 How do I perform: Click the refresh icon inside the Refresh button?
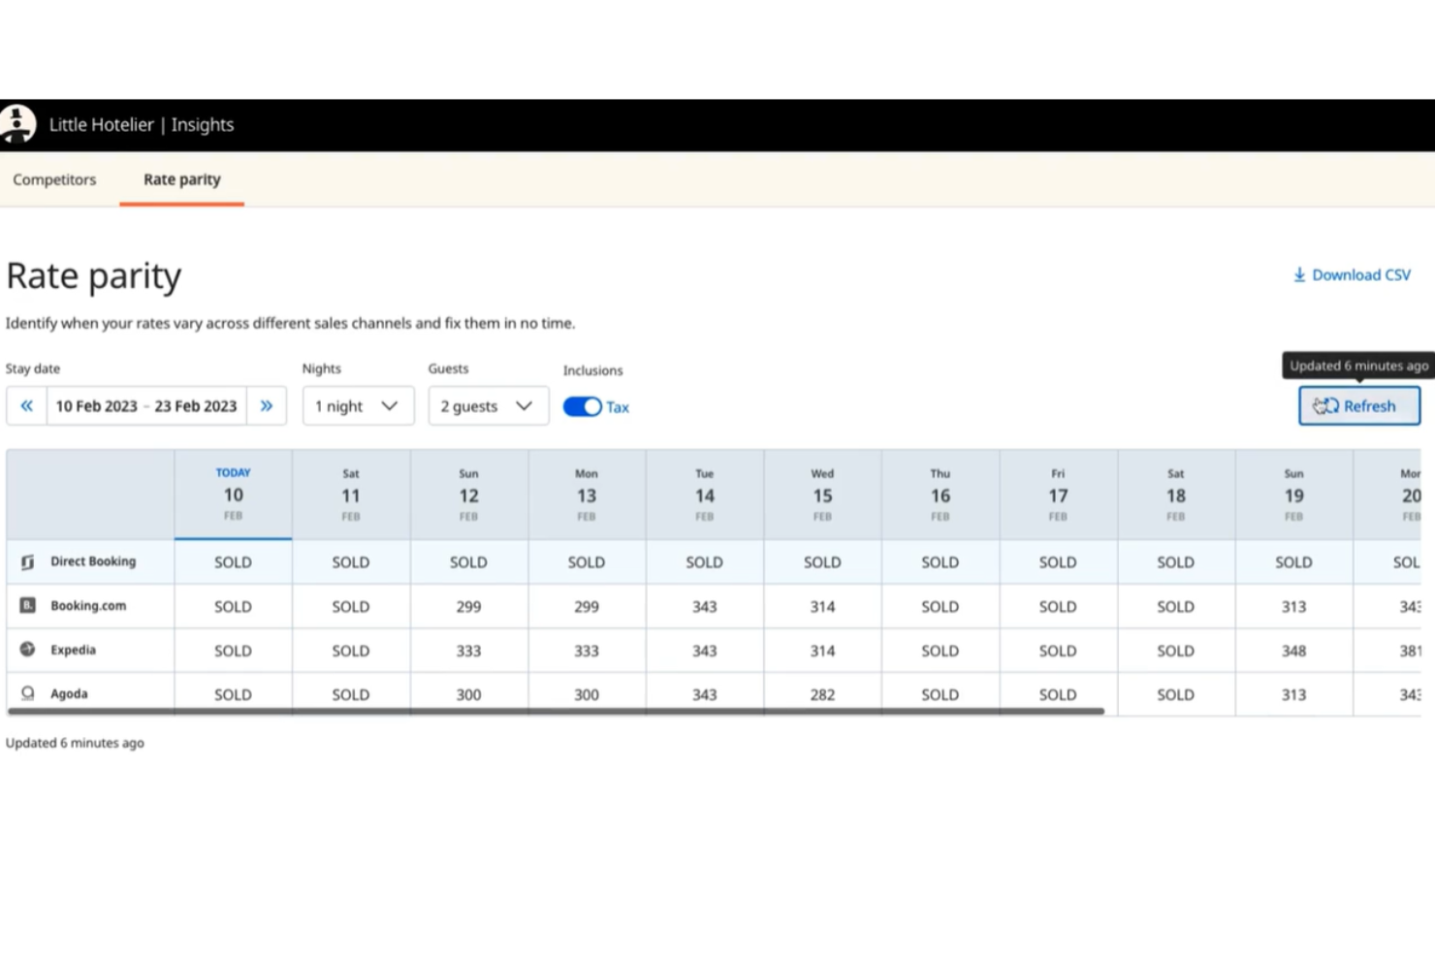1326,406
